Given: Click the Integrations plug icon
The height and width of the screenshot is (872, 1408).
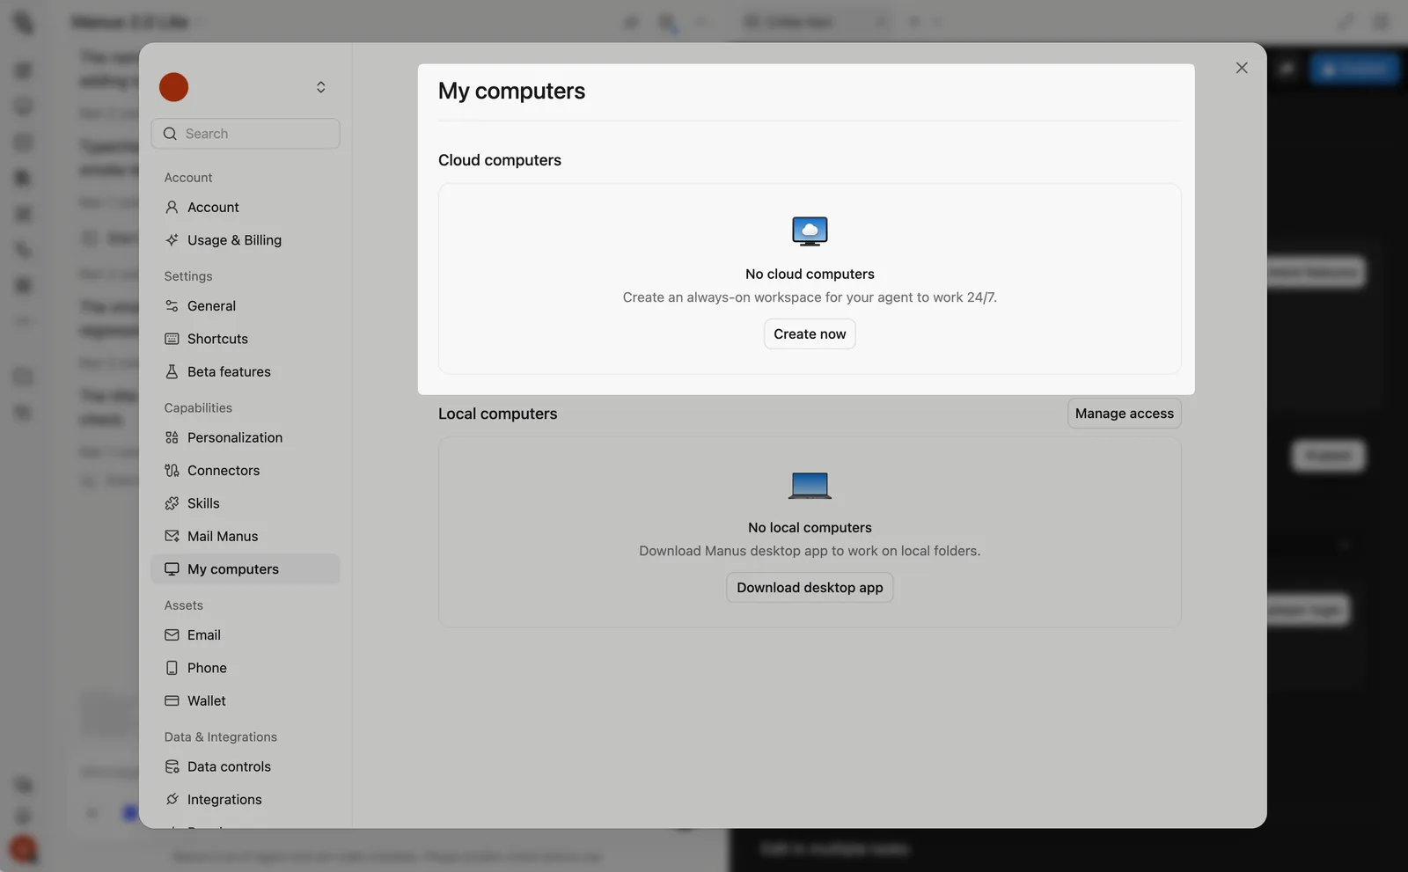Looking at the screenshot, I should pos(172,799).
